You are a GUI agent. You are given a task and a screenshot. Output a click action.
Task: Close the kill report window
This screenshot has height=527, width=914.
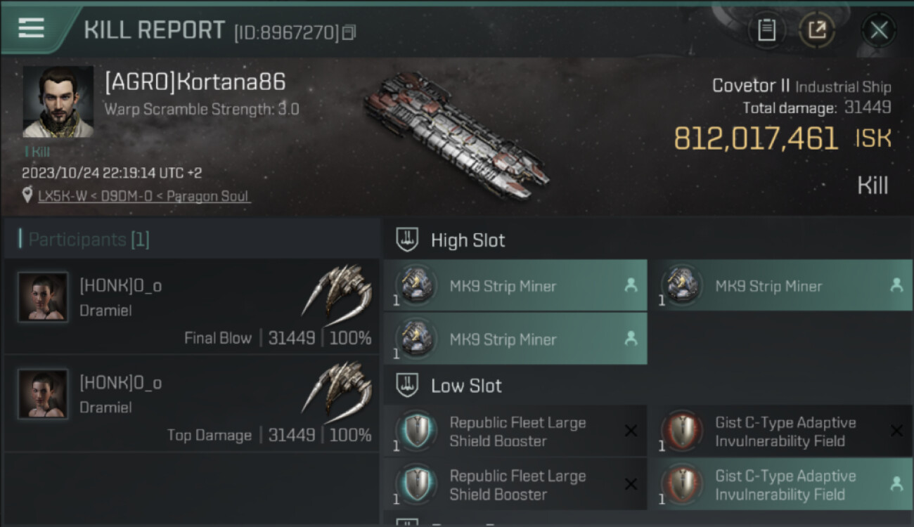tap(878, 30)
